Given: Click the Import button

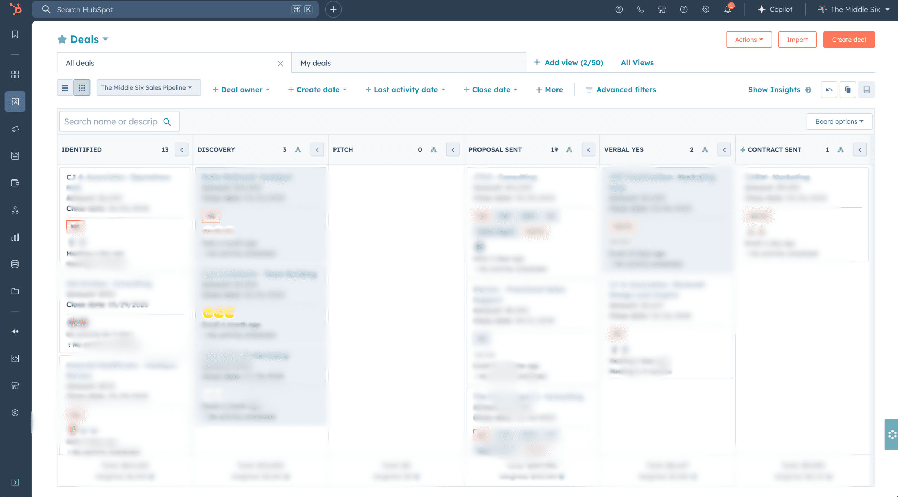Looking at the screenshot, I should pos(797,40).
